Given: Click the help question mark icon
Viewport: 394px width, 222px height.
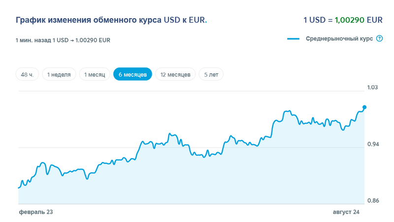Looking at the screenshot, I should point(379,38).
